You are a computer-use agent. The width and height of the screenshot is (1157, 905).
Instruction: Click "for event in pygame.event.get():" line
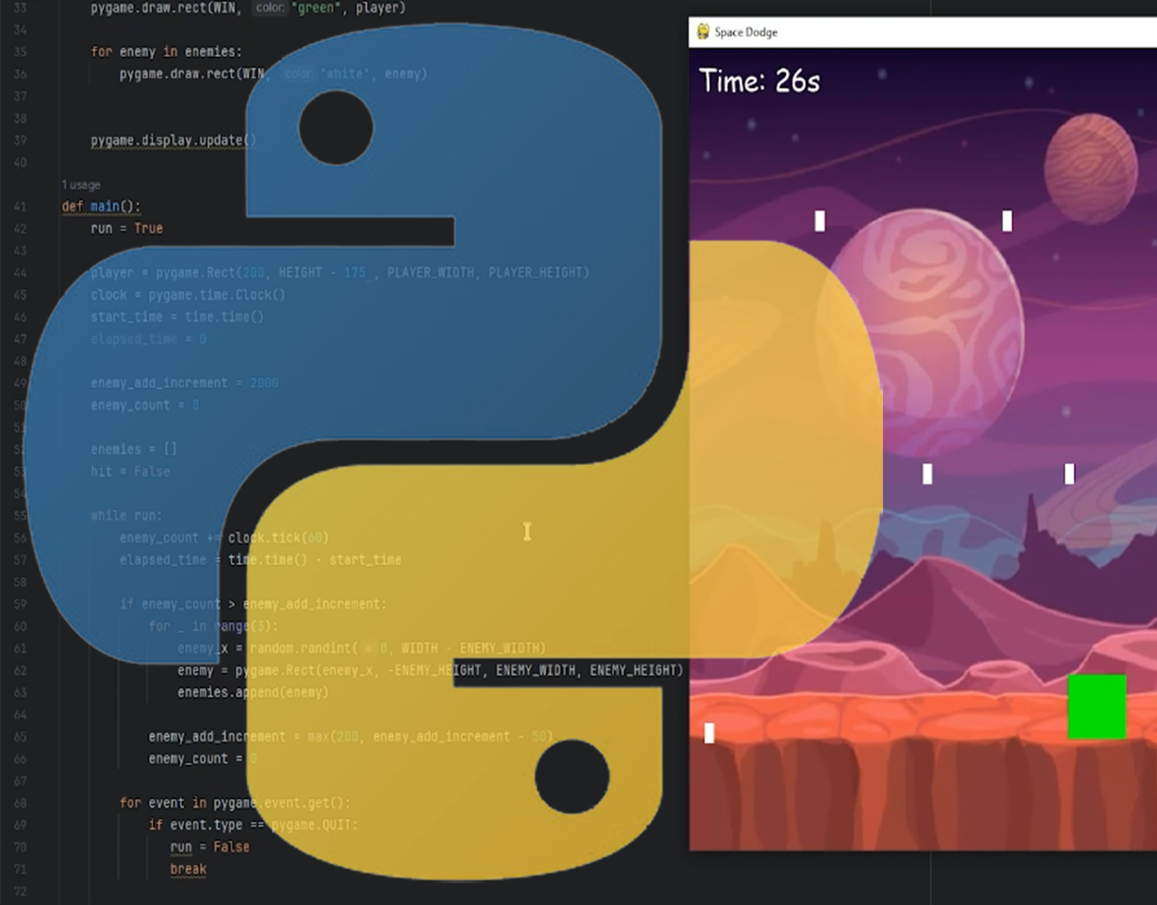tap(235, 803)
